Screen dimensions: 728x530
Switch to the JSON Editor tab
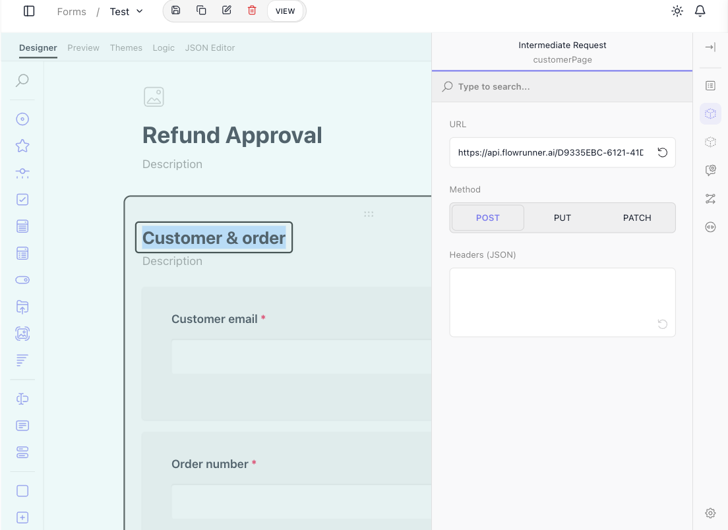tap(210, 48)
